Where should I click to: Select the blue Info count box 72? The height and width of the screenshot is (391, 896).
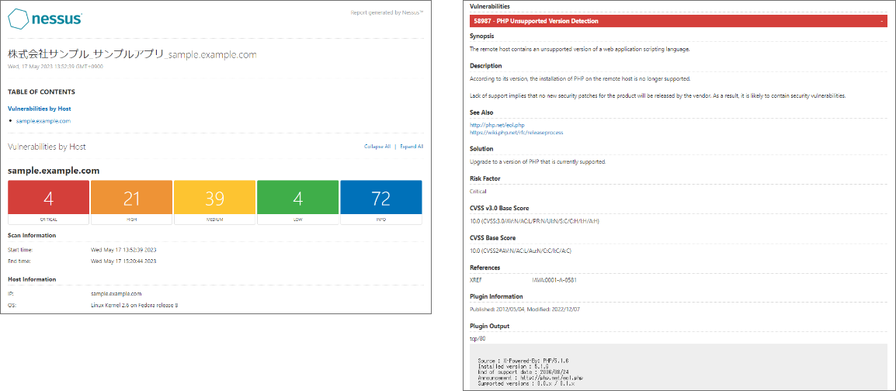coord(381,202)
